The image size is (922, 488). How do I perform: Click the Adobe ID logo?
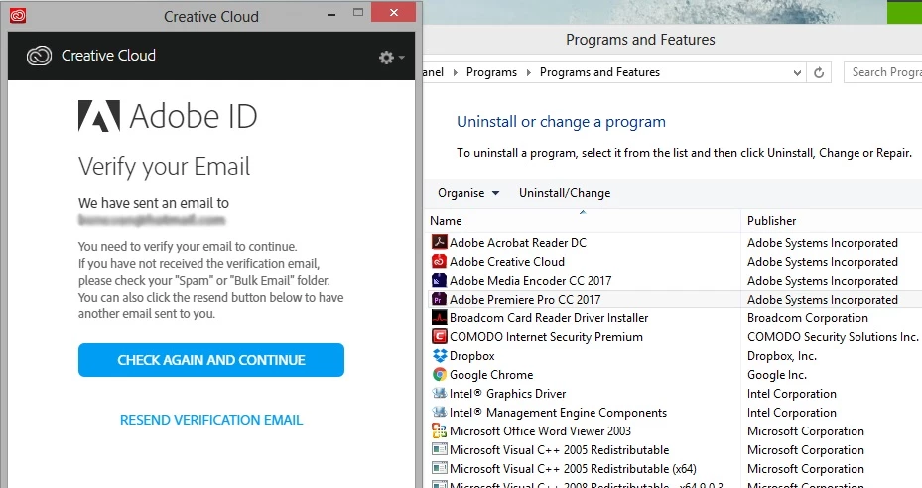pyautogui.click(x=168, y=116)
